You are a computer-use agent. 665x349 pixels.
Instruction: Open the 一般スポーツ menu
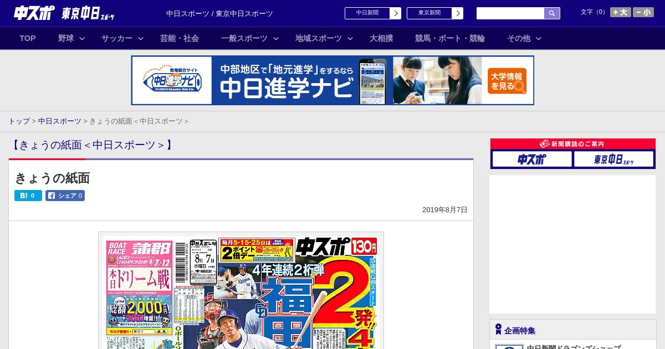tap(244, 38)
